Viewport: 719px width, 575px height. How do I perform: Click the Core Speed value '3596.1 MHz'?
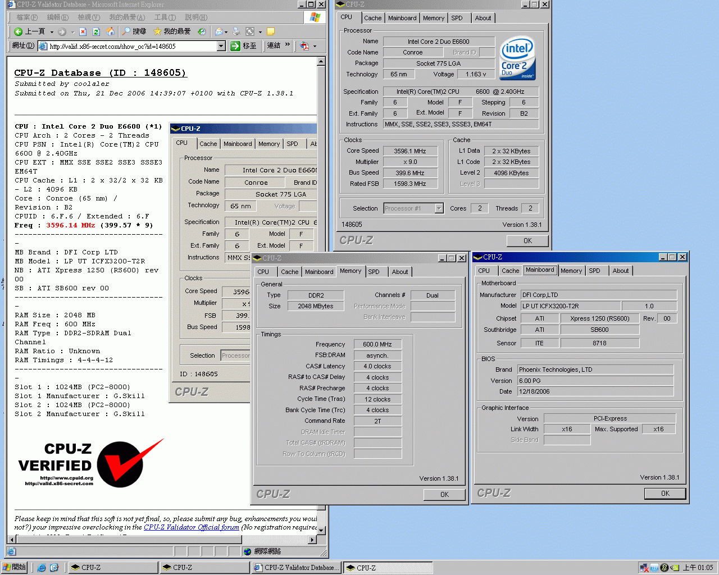coord(410,151)
